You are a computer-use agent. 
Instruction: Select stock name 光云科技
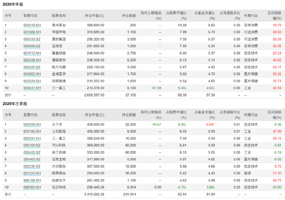pyautogui.click(x=59, y=187)
